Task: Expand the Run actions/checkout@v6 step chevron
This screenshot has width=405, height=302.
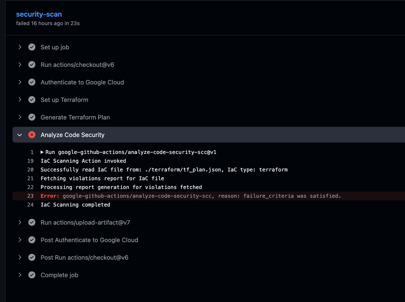Action: coord(20,65)
